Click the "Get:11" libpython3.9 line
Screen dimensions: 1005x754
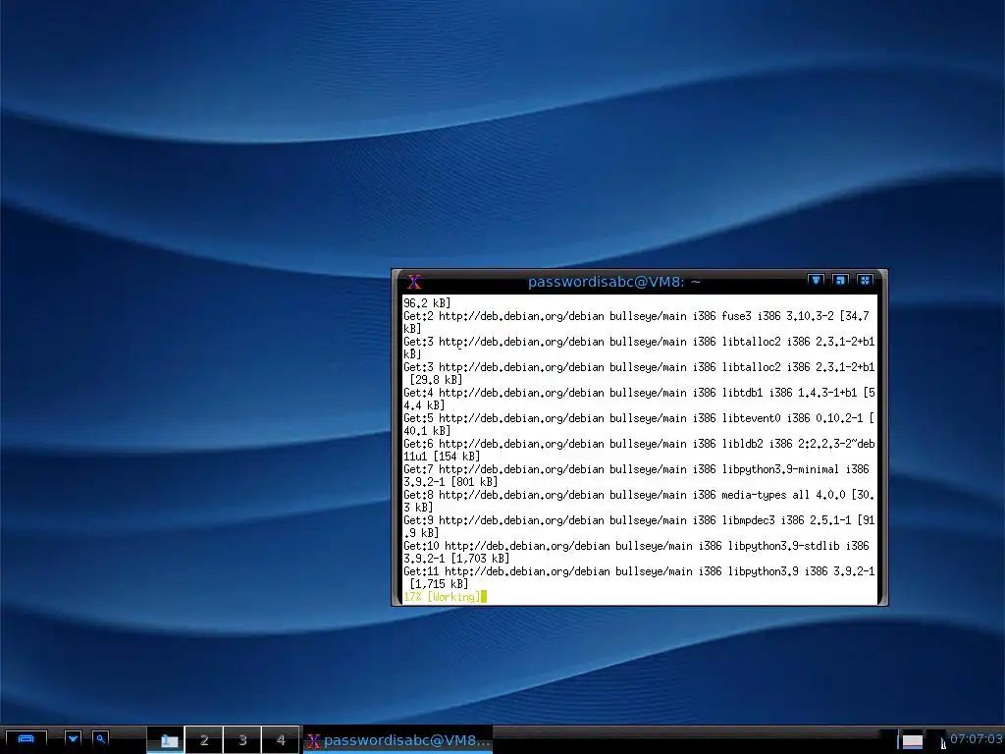(x=639, y=571)
